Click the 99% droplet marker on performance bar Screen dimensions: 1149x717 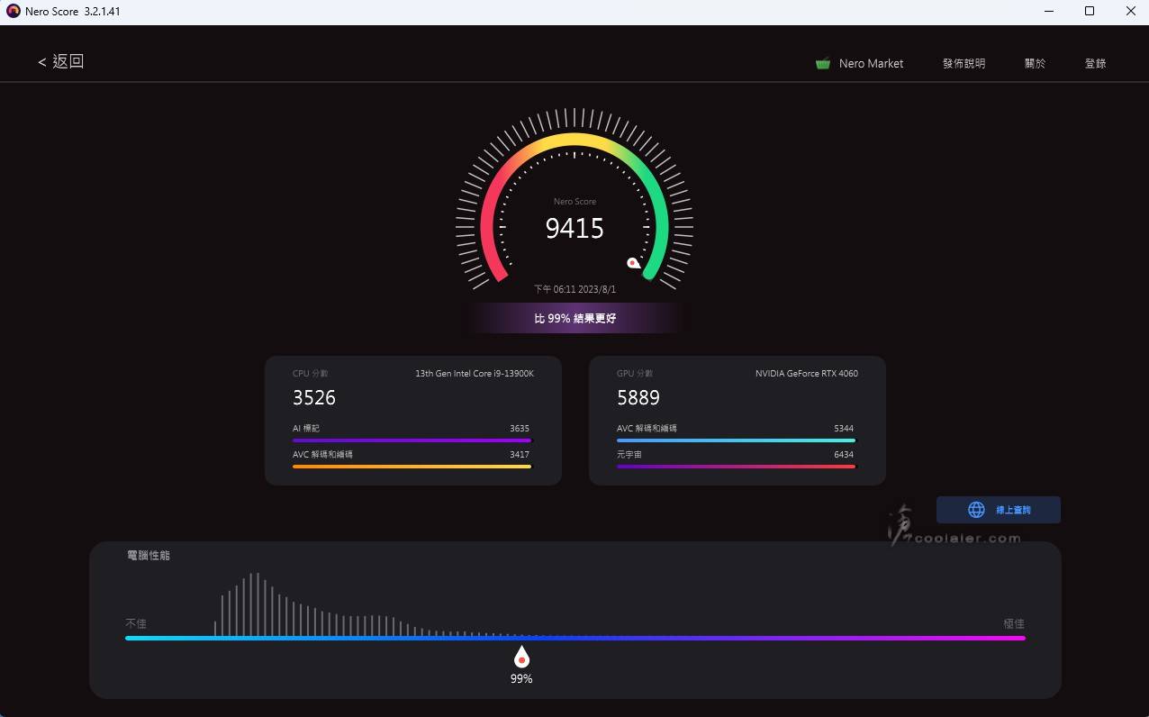pyautogui.click(x=521, y=657)
